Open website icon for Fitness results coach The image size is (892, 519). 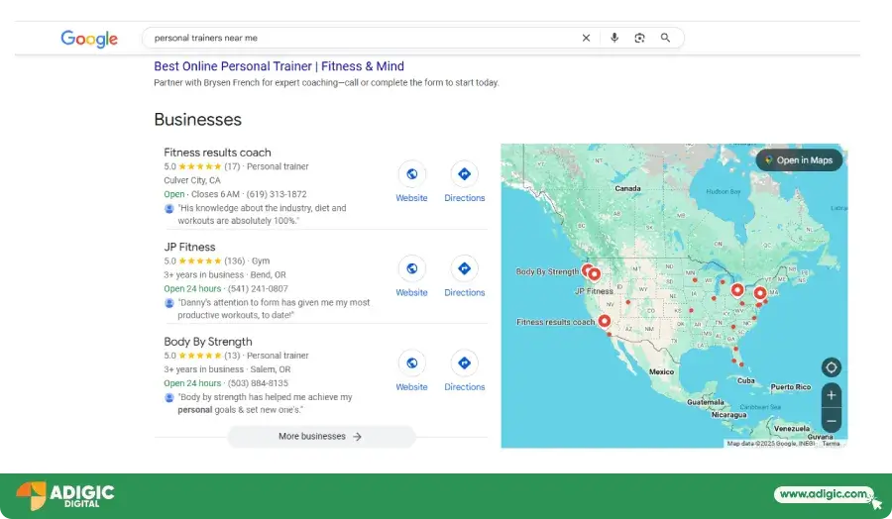pos(412,174)
